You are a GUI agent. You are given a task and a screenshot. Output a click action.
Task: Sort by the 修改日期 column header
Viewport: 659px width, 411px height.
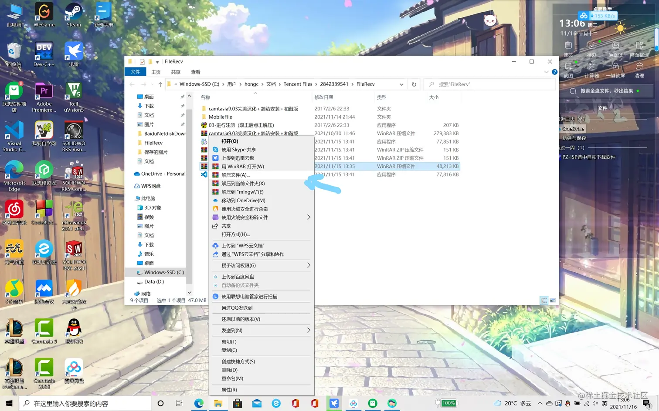(x=343, y=97)
